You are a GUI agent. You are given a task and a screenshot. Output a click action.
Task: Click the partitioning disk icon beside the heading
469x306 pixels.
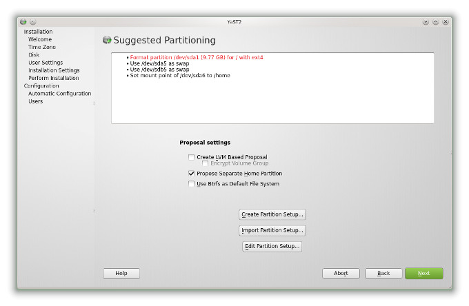(x=107, y=40)
